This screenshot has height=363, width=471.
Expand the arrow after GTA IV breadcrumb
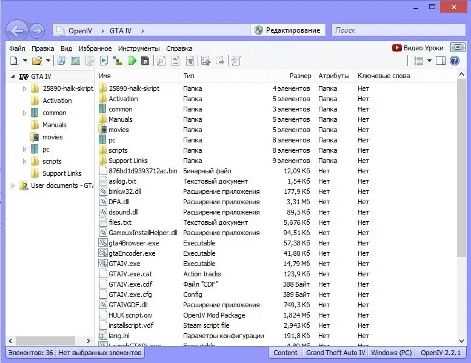[142, 31]
